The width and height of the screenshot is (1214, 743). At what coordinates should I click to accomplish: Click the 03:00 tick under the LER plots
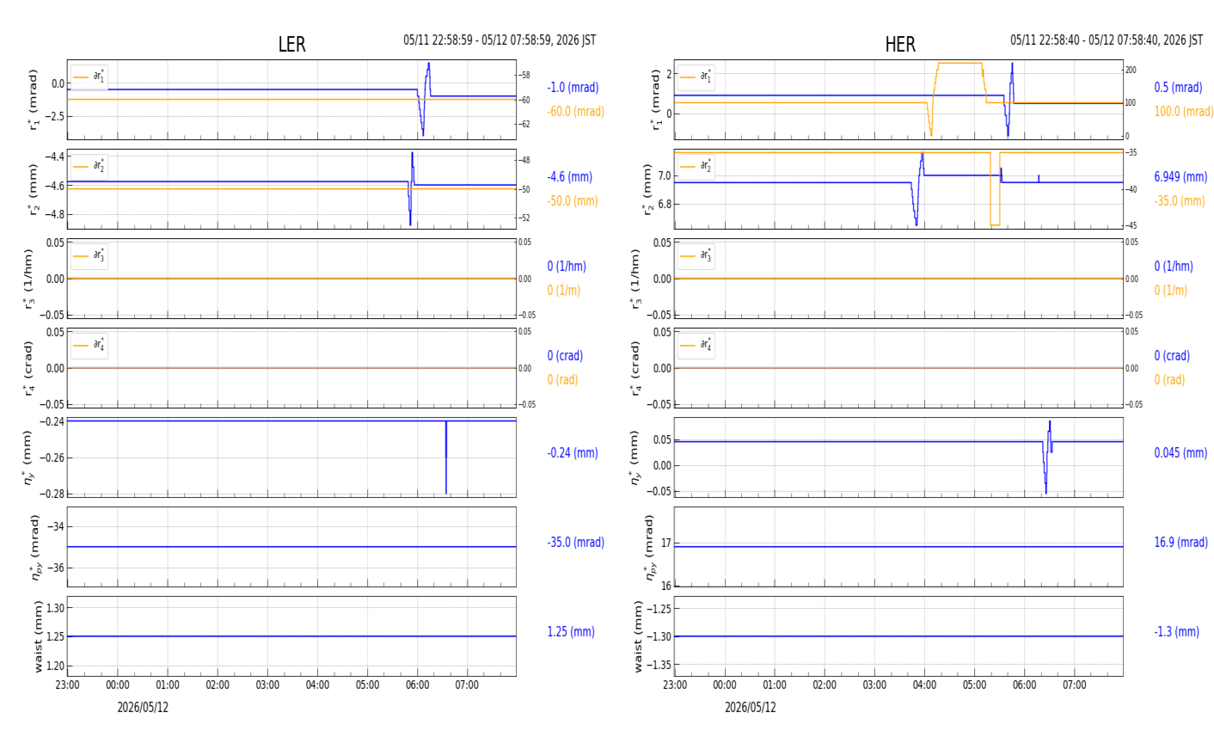click(x=267, y=685)
